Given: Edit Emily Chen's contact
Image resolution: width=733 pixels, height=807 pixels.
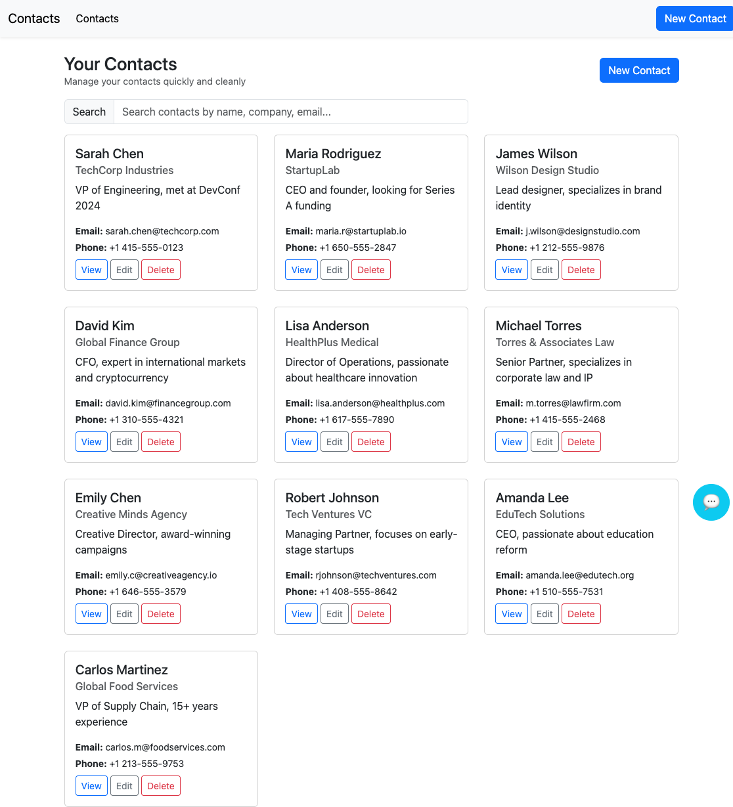Looking at the screenshot, I should pos(124,614).
